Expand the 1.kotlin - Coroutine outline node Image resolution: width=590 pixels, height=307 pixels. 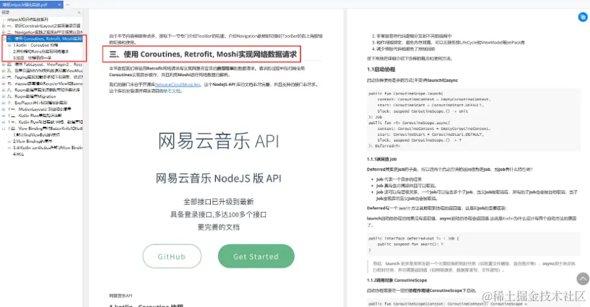(x=9, y=45)
